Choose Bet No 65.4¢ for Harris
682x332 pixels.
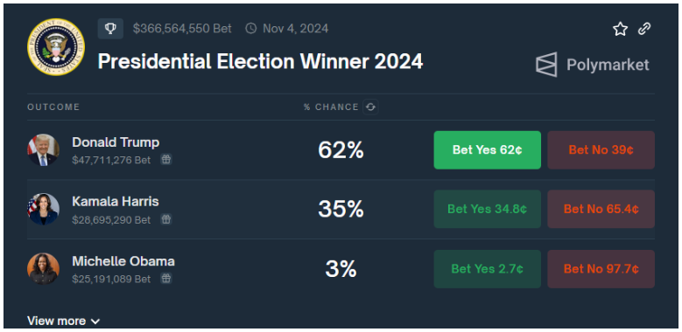pyautogui.click(x=601, y=209)
